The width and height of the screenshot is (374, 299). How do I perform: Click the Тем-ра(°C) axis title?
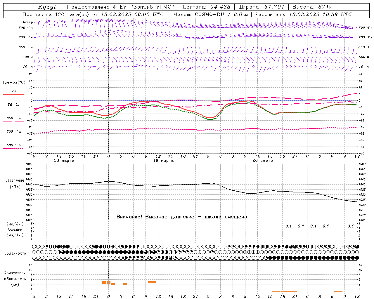[x=14, y=83]
